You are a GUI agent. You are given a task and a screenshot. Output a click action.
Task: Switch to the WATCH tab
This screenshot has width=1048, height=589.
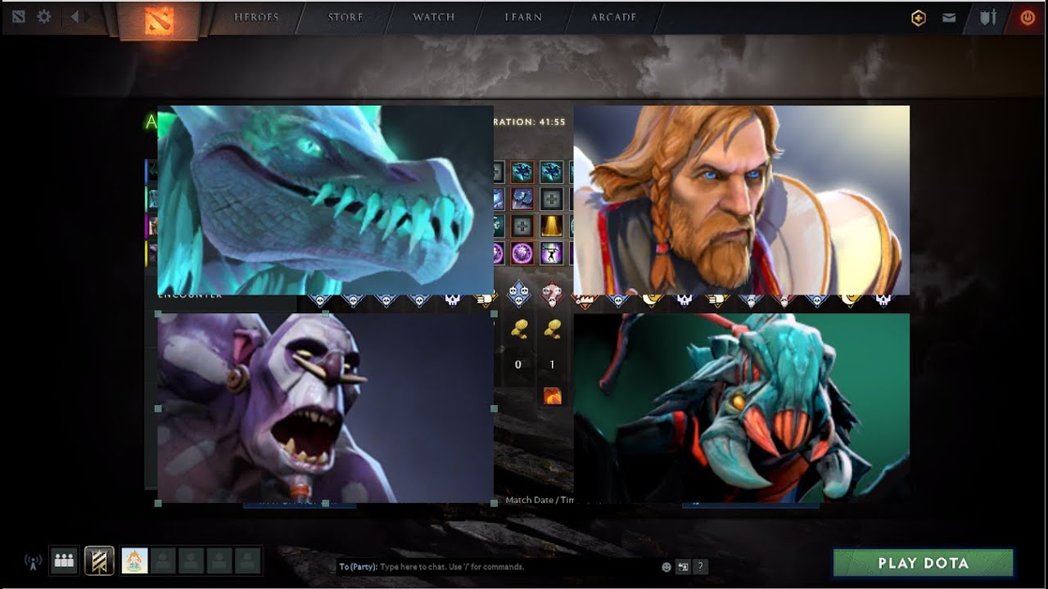(433, 17)
